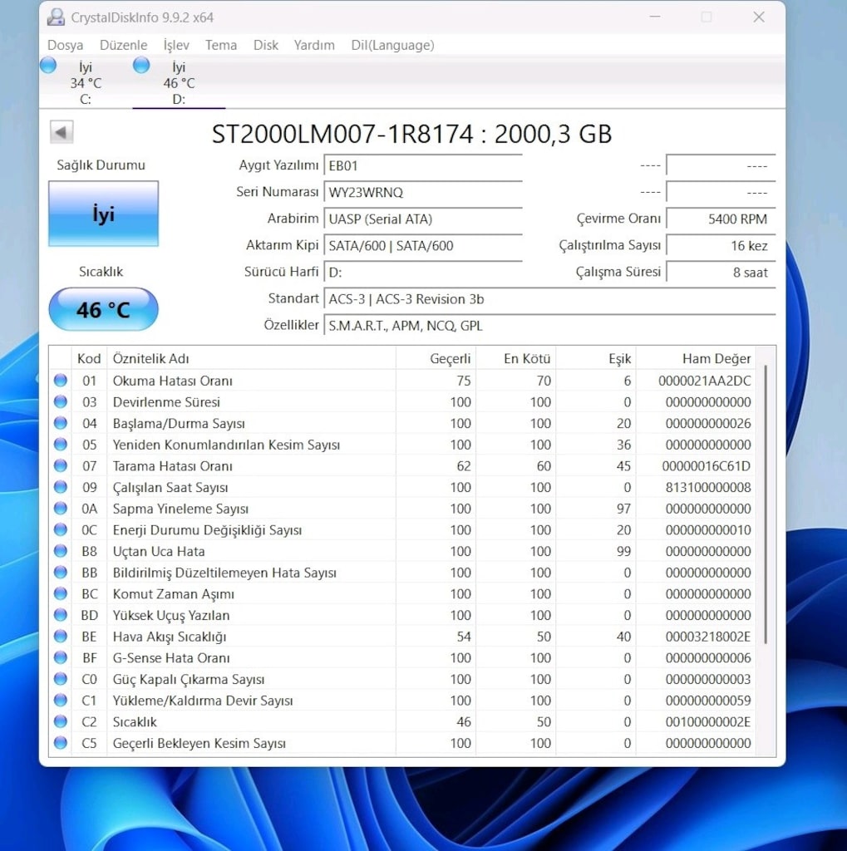Image resolution: width=847 pixels, height=851 pixels.
Task: Click the Arabirim field UASP (Serial ATA)
Action: (x=423, y=219)
